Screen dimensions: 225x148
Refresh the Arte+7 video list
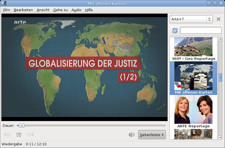[x=175, y=30]
